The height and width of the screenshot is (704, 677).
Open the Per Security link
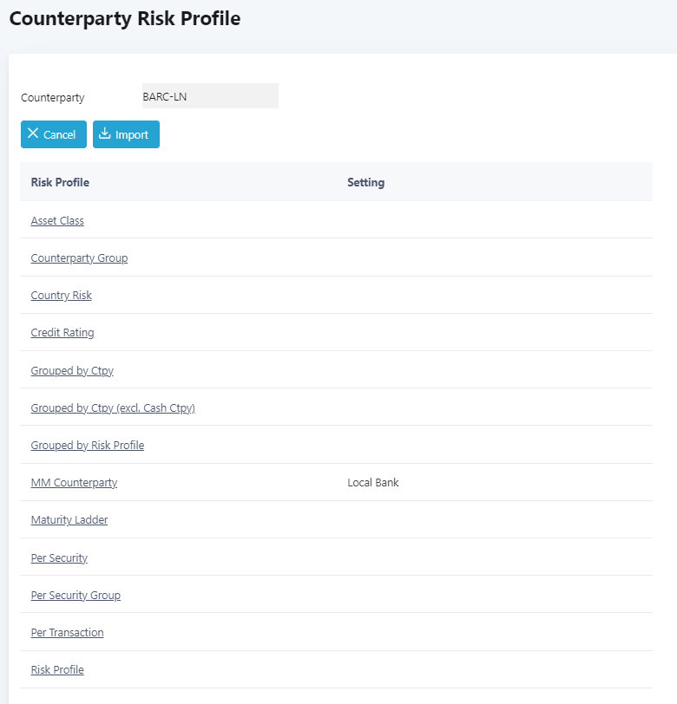tap(59, 558)
